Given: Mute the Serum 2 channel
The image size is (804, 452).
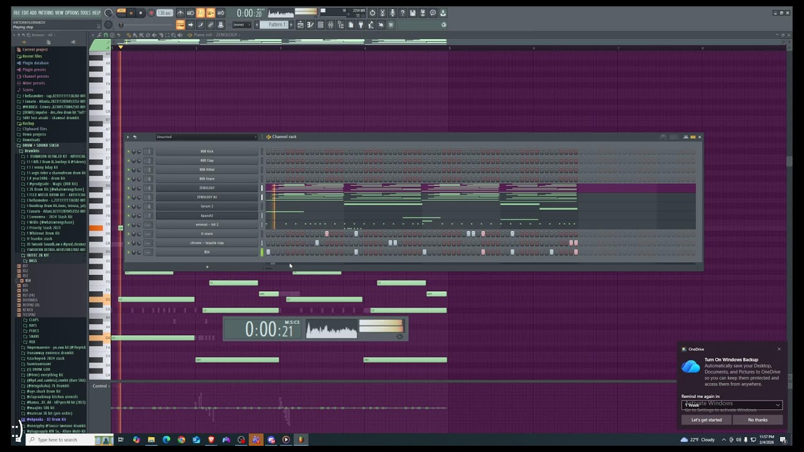Looking at the screenshot, I should coord(129,206).
